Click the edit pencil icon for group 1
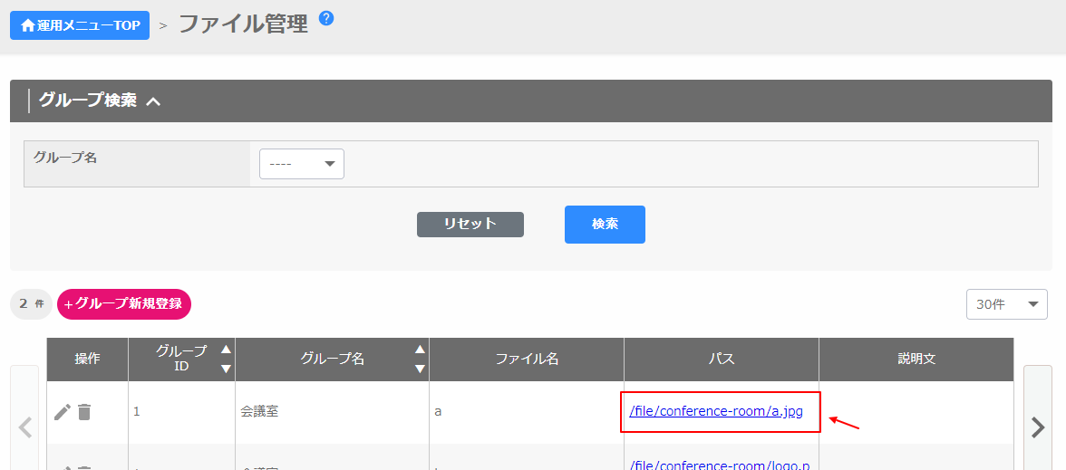The width and height of the screenshot is (1066, 470). tap(62, 412)
